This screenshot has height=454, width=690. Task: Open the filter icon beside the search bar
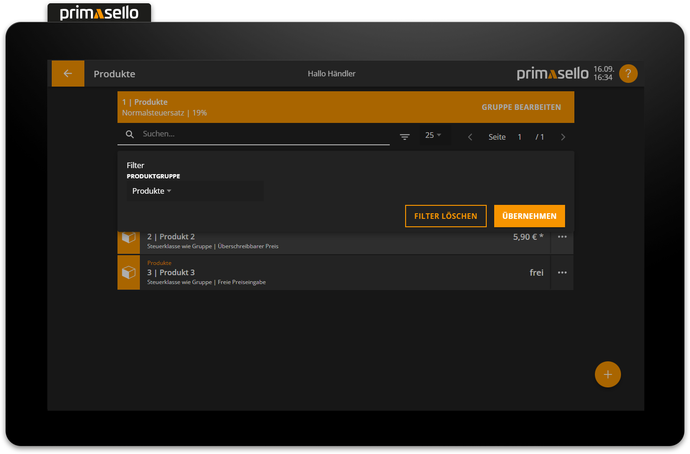[405, 136]
